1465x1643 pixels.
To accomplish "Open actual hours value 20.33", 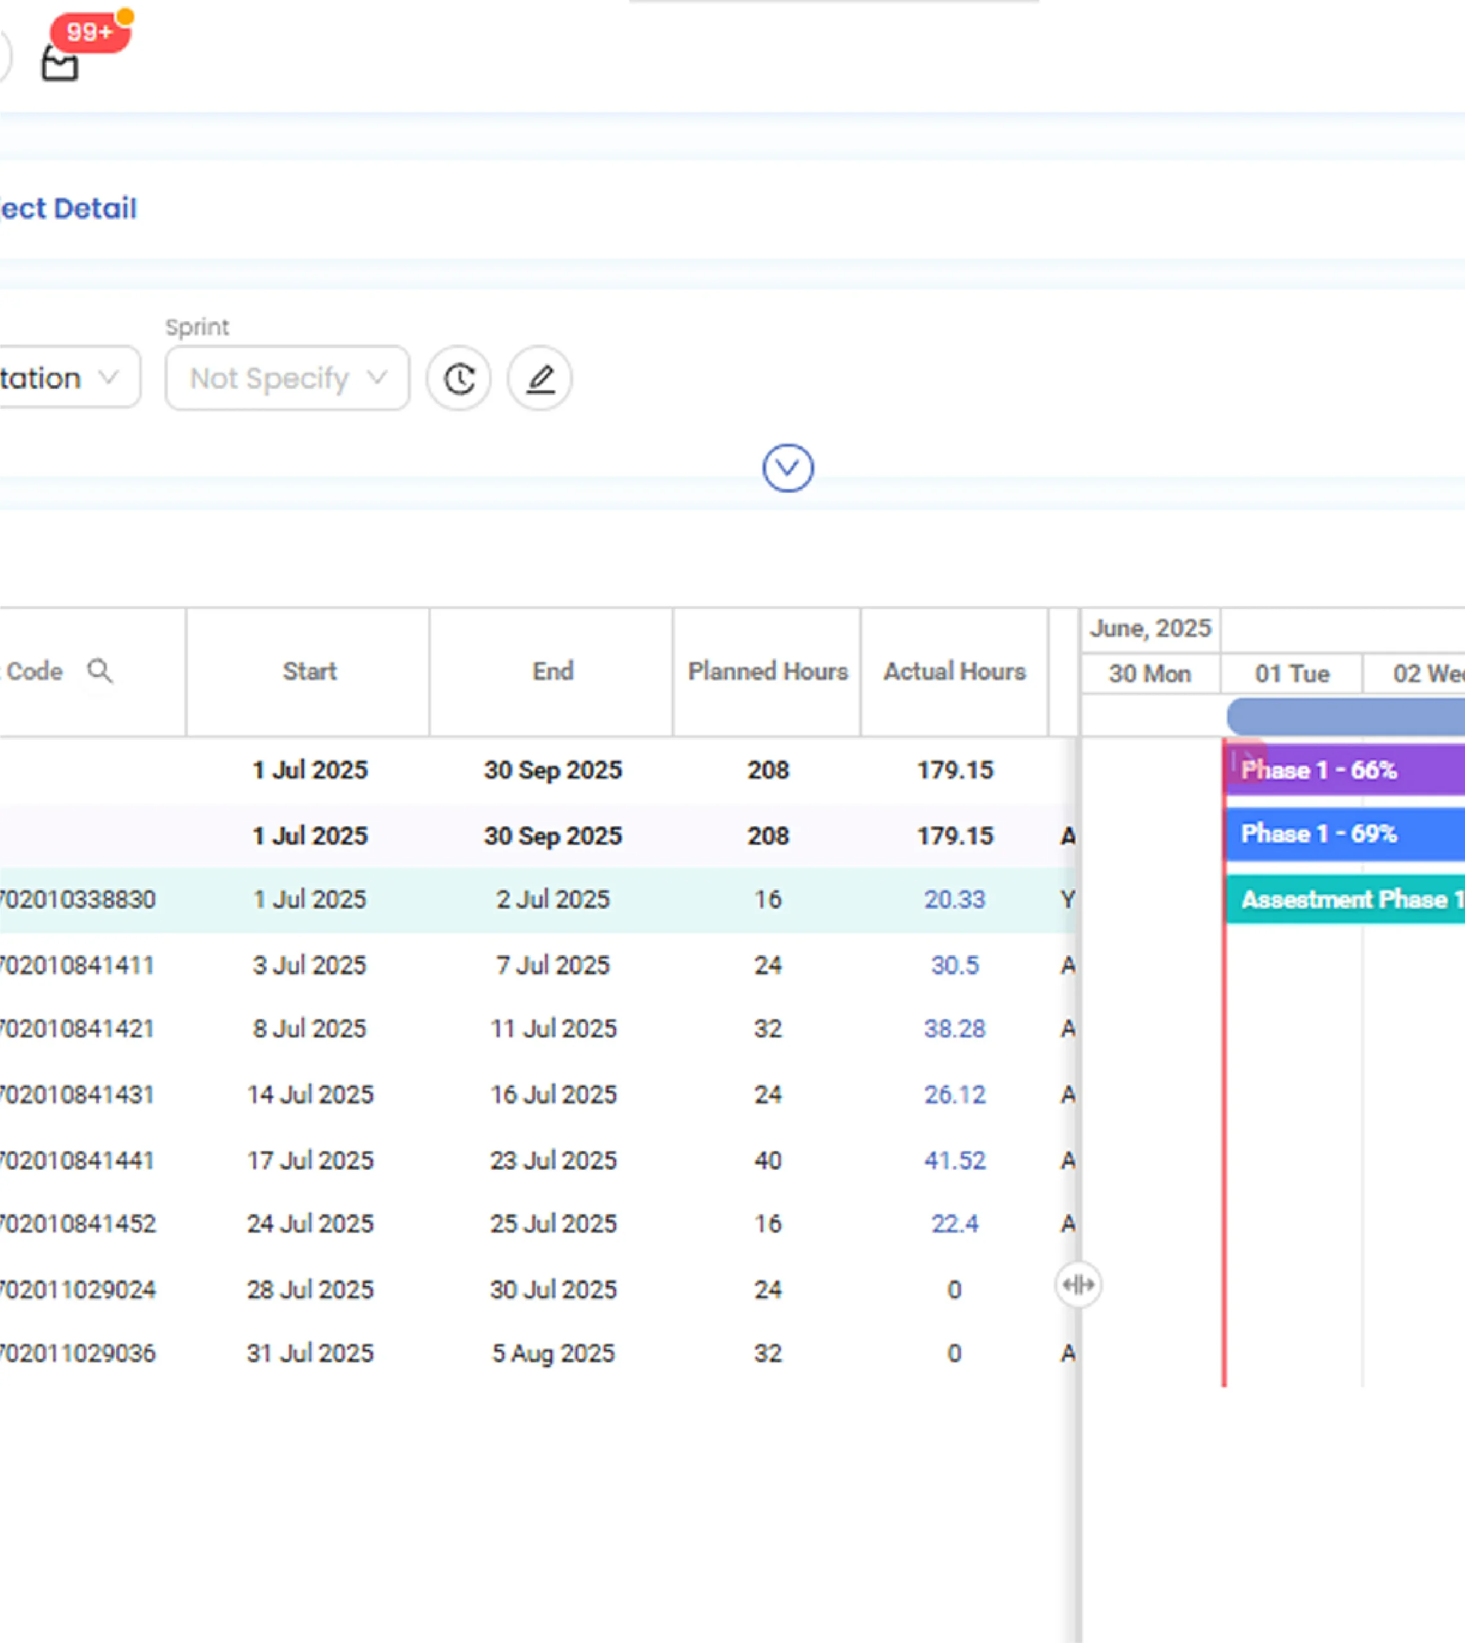I will point(955,899).
